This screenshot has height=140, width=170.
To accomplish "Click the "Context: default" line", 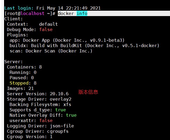I will [x=32, y=24].
